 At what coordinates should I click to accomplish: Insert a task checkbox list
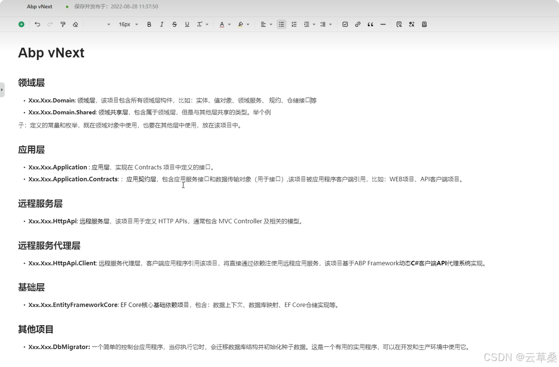345,24
